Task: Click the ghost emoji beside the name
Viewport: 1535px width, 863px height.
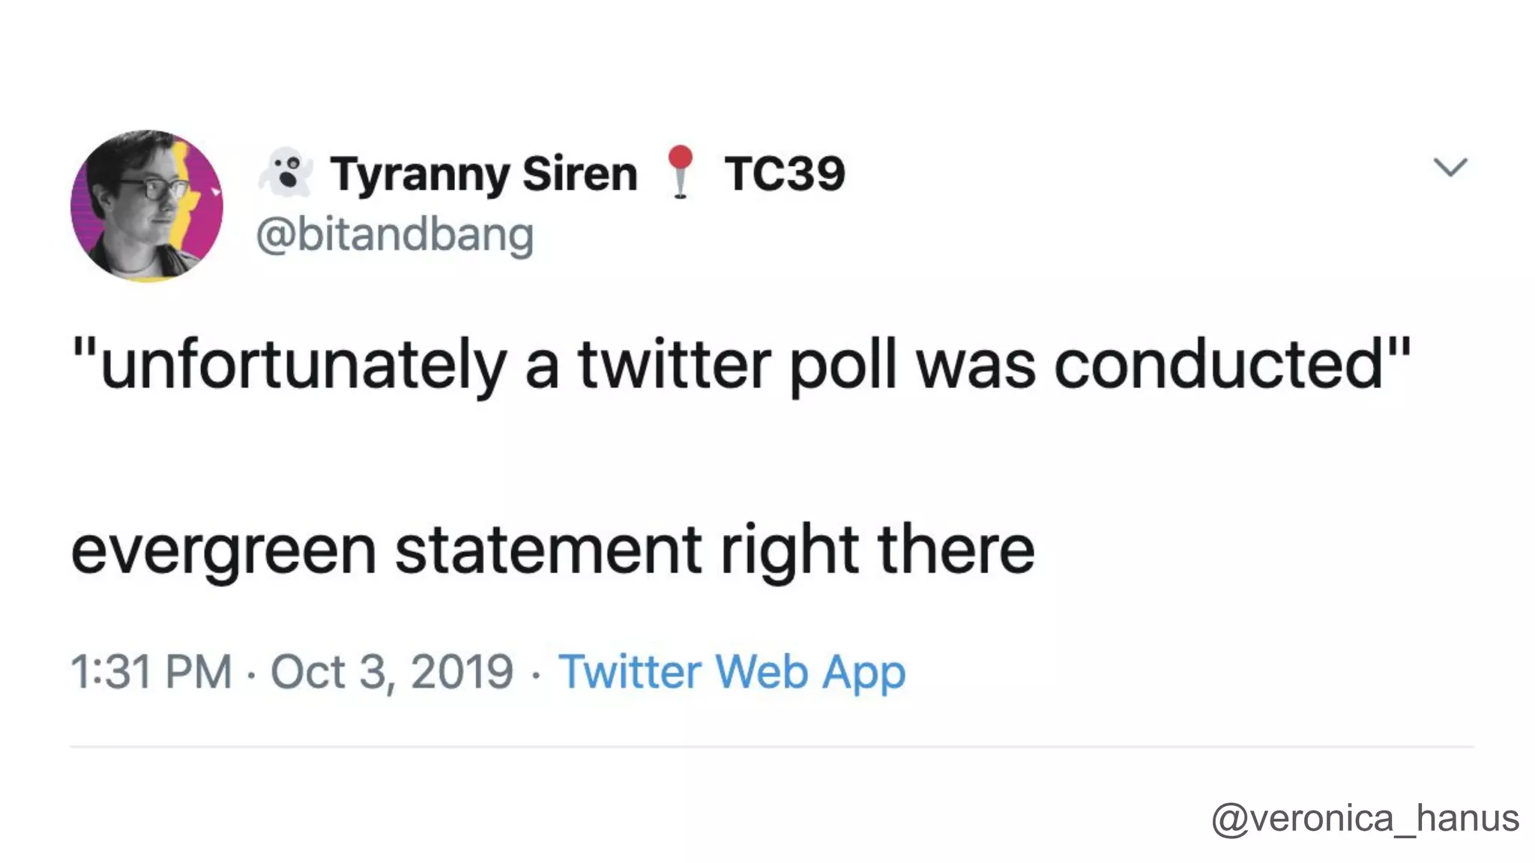Action: pyautogui.click(x=286, y=172)
